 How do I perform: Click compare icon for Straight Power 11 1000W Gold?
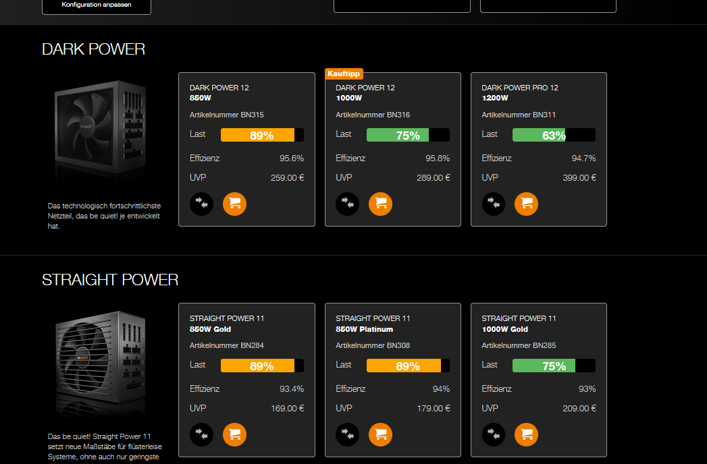click(x=493, y=435)
